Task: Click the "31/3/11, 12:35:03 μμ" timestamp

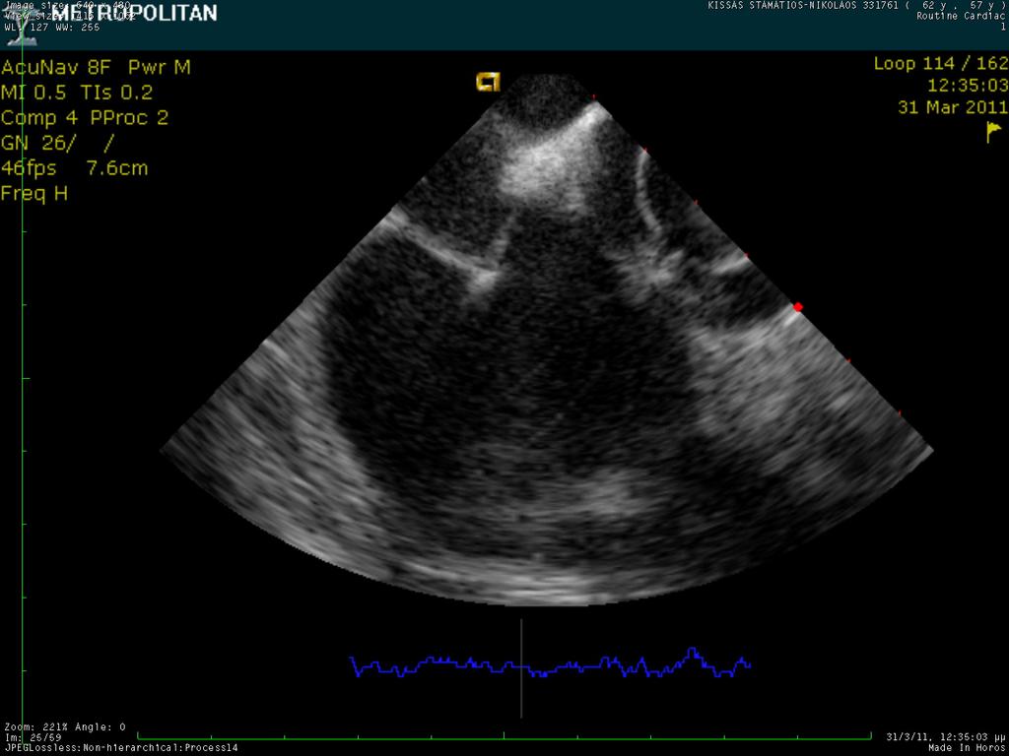Action: click(946, 736)
